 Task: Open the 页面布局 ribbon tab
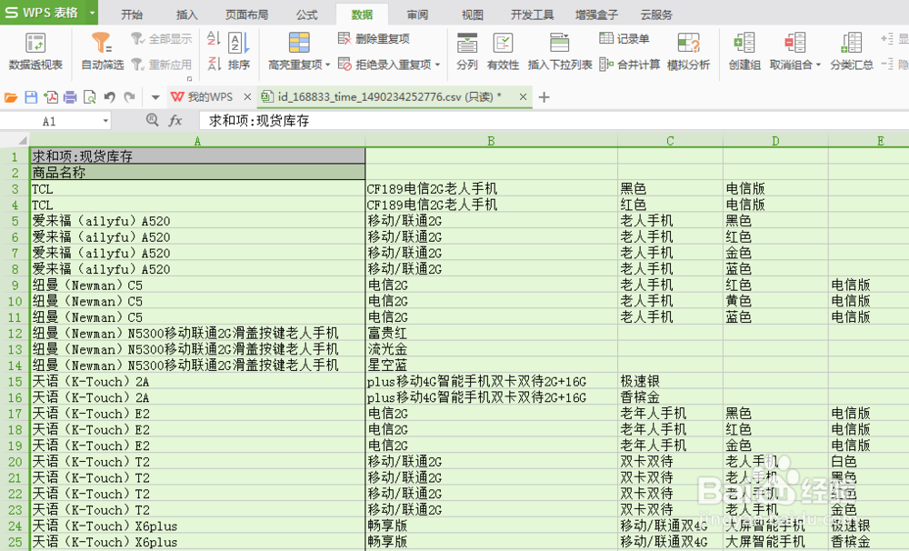click(247, 15)
